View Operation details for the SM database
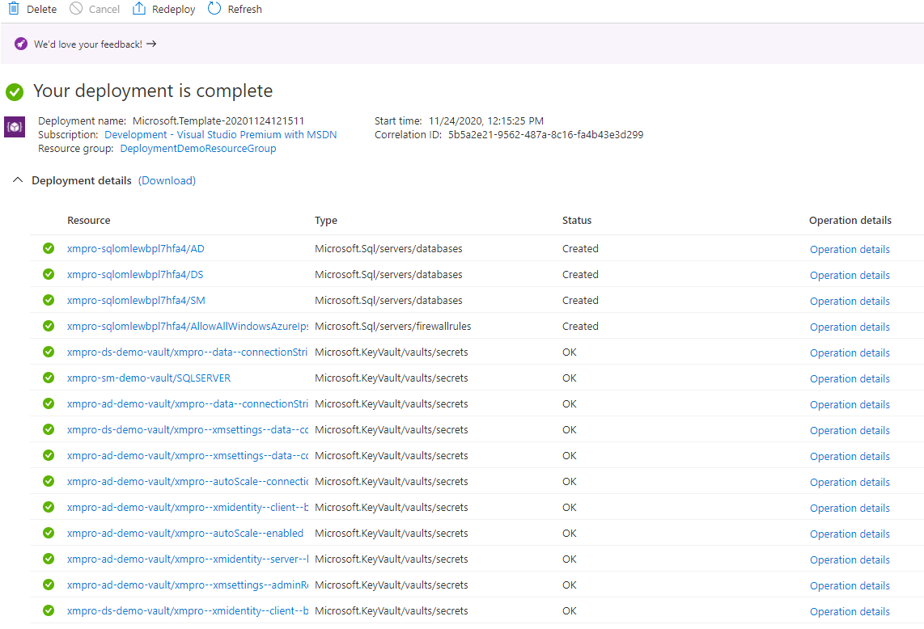Image resolution: width=924 pixels, height=629 pixels. click(850, 301)
